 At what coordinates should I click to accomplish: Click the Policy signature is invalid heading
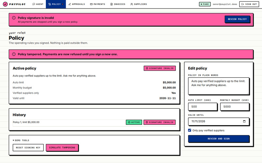[x=36, y=18]
